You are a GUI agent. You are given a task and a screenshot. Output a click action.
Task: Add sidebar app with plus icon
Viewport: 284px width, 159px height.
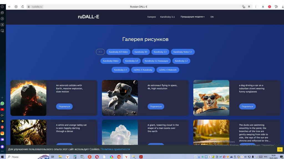[x=2, y=98]
